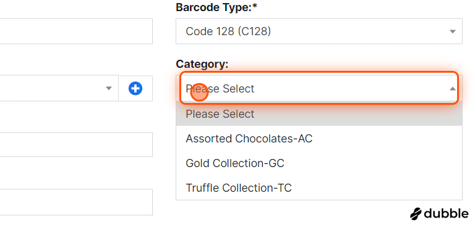This screenshot has width=475, height=225.
Task: Click the asterisk after Barcode Type
Action: (x=254, y=6)
